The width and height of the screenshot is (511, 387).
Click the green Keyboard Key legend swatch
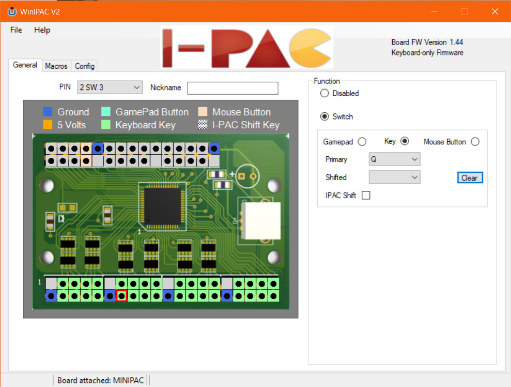[x=106, y=125]
